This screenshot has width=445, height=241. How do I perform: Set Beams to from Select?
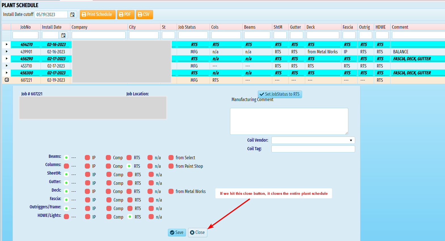(x=171, y=158)
